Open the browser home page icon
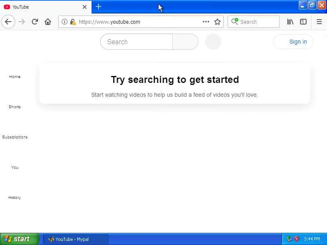 (x=48, y=22)
